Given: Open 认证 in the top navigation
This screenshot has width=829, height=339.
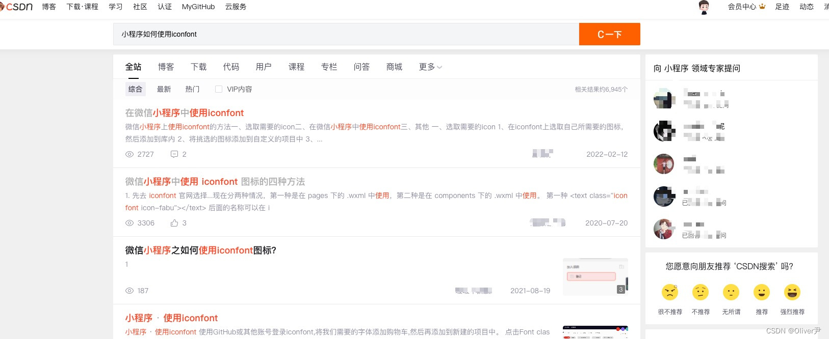Looking at the screenshot, I should [x=165, y=7].
